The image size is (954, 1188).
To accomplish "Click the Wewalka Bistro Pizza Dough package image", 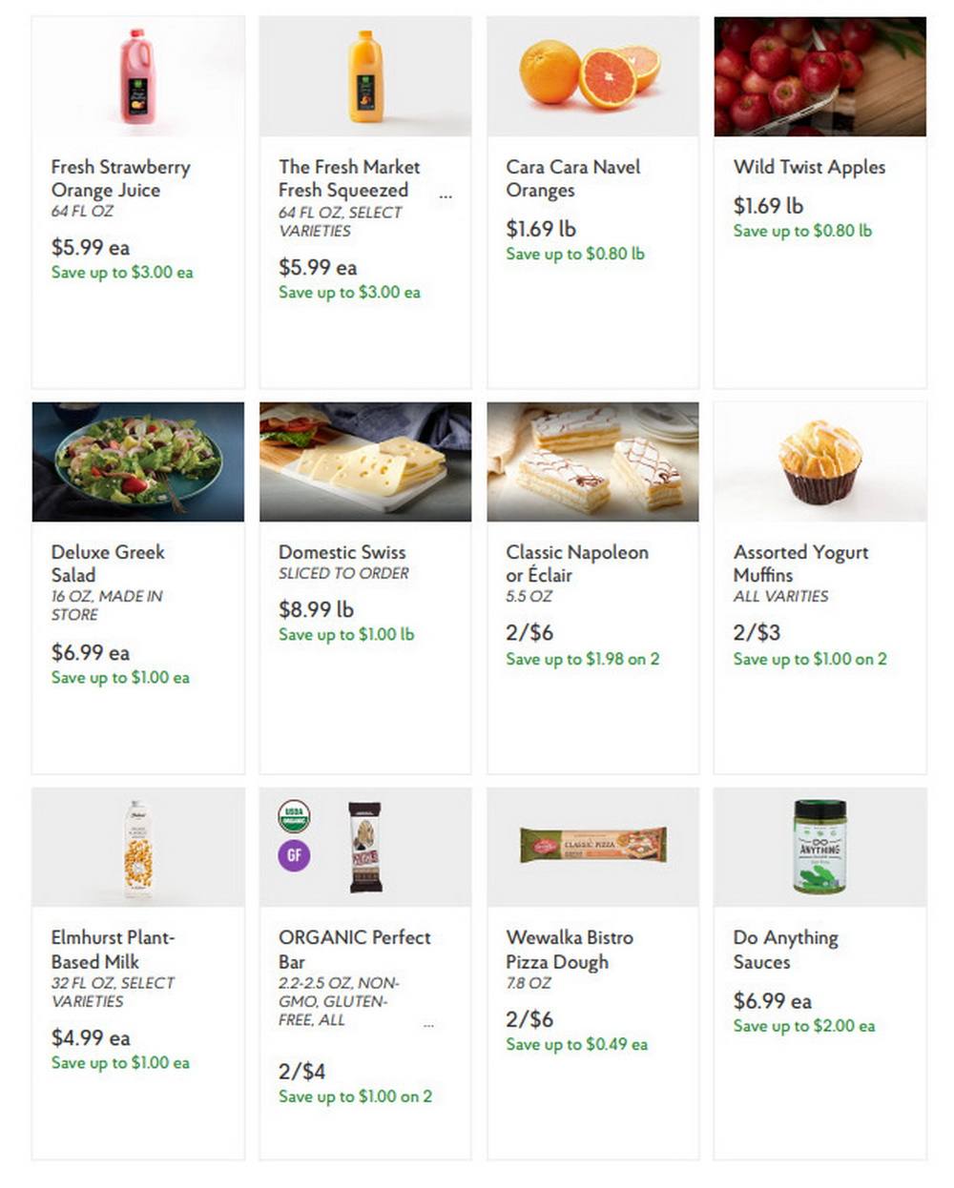I will 593,847.
